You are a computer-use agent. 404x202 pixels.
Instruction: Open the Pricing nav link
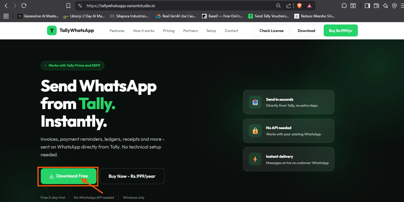tap(169, 31)
